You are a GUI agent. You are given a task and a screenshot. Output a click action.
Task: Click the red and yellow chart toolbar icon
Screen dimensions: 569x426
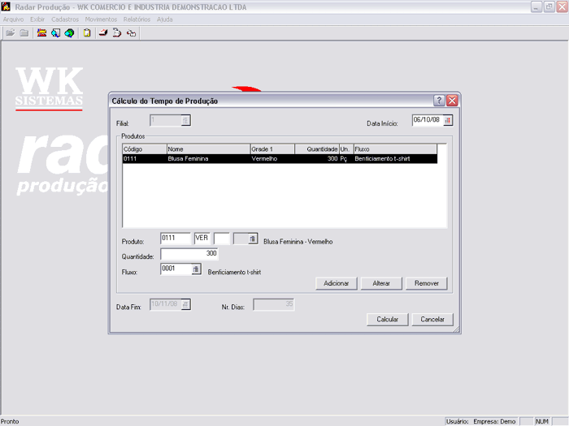[41, 33]
